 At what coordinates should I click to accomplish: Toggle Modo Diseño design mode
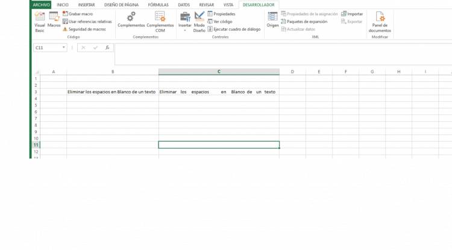(x=199, y=21)
